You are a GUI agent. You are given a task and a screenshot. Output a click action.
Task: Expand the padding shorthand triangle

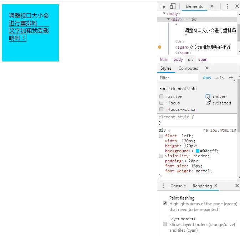click(186, 161)
